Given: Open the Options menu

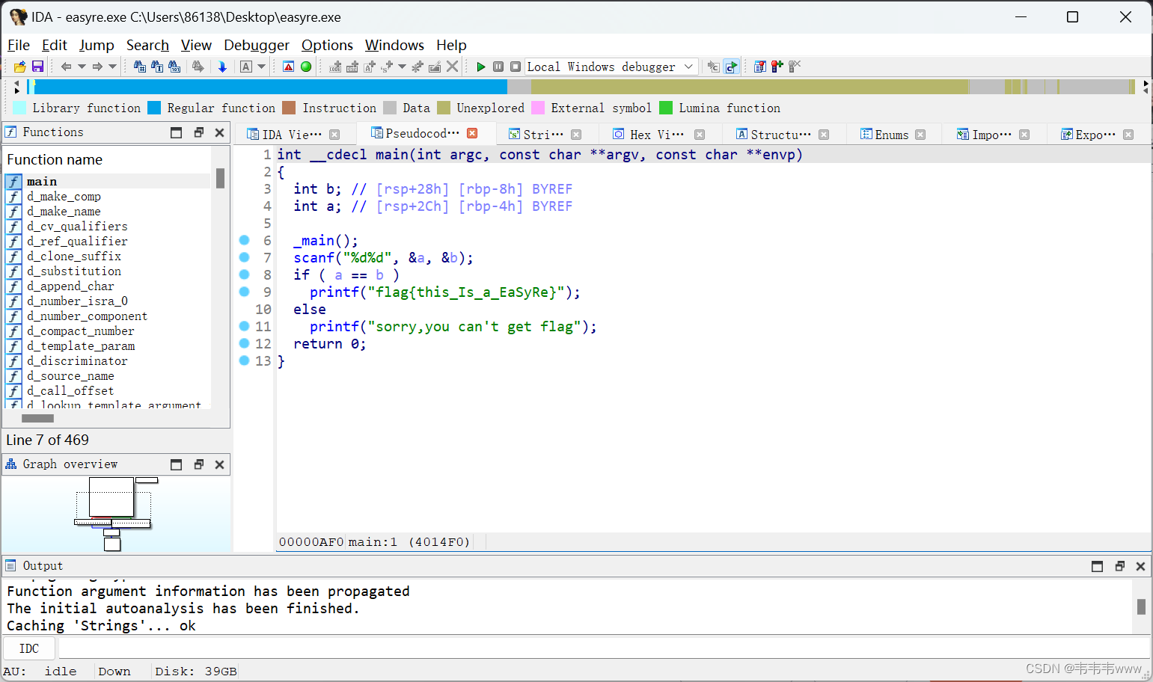Looking at the screenshot, I should tap(327, 45).
